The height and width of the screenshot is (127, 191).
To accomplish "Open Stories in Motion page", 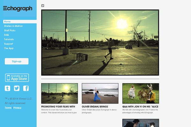I will point(13,26).
